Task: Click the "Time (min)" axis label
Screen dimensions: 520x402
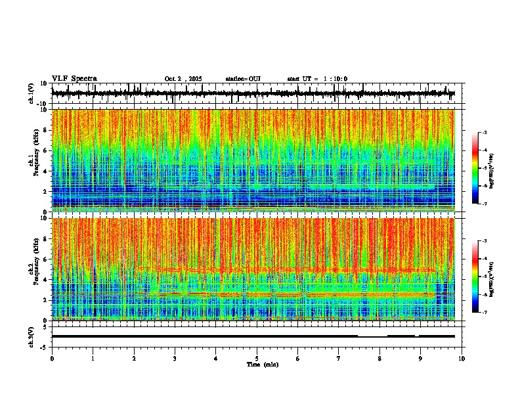Action: (263, 365)
